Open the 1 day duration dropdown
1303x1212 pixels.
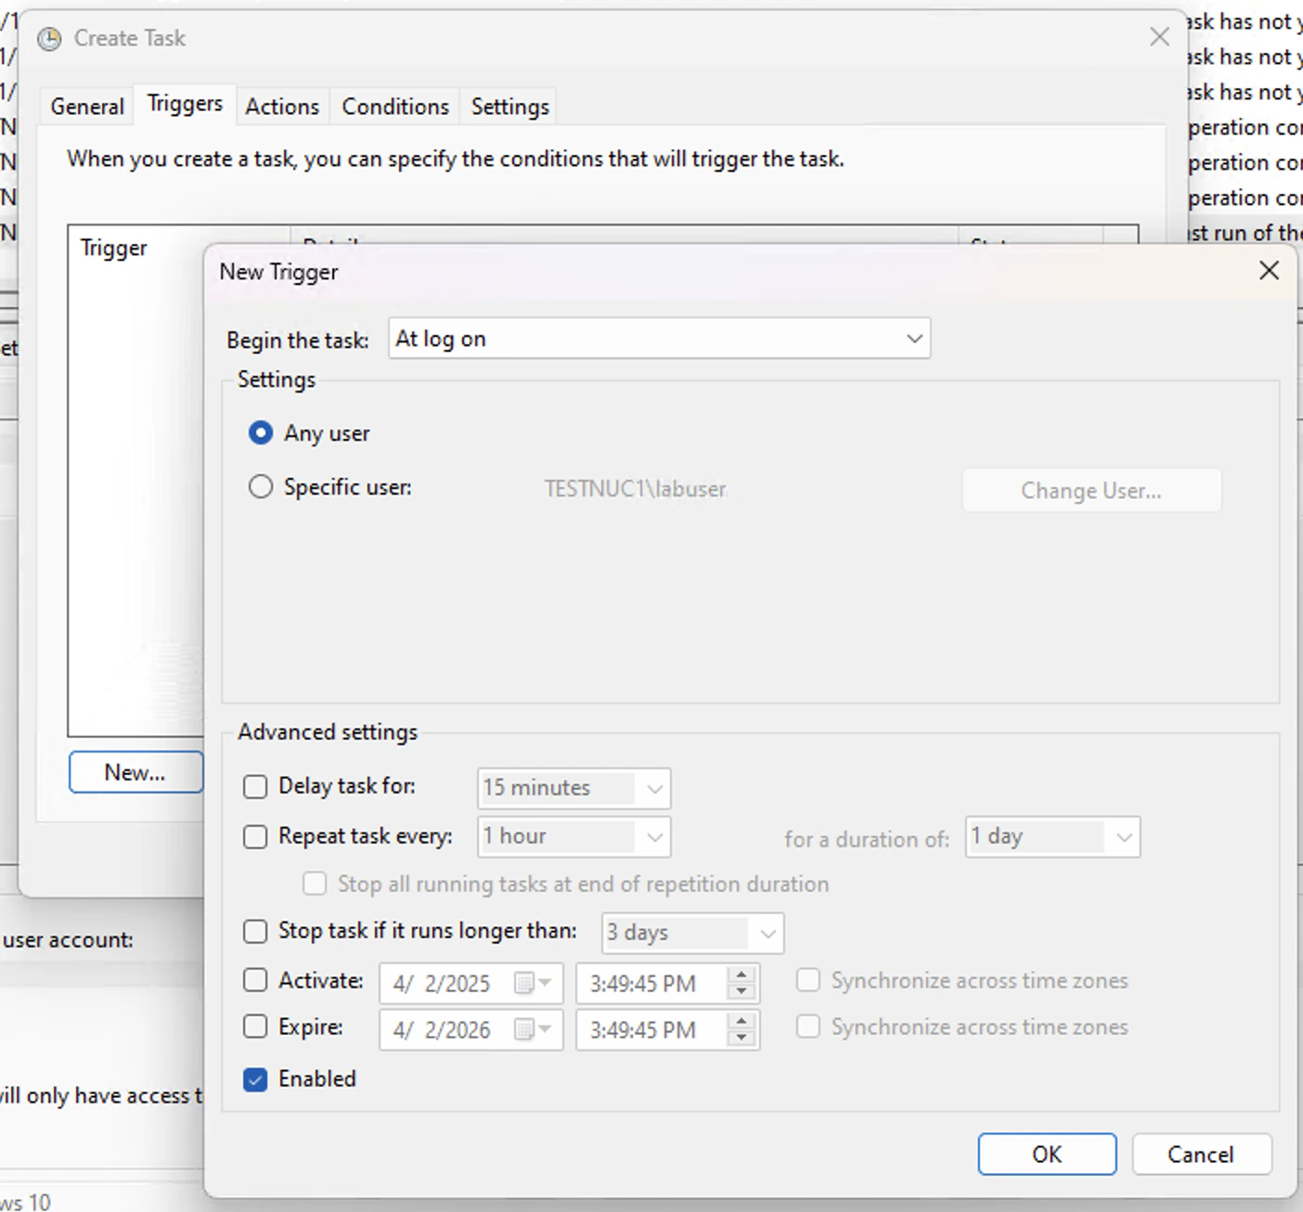coord(1124,836)
